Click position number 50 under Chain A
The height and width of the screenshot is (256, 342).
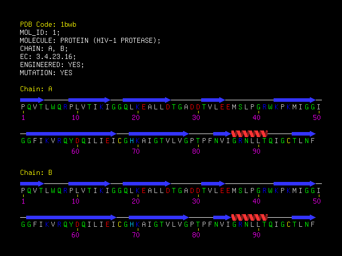(317, 117)
